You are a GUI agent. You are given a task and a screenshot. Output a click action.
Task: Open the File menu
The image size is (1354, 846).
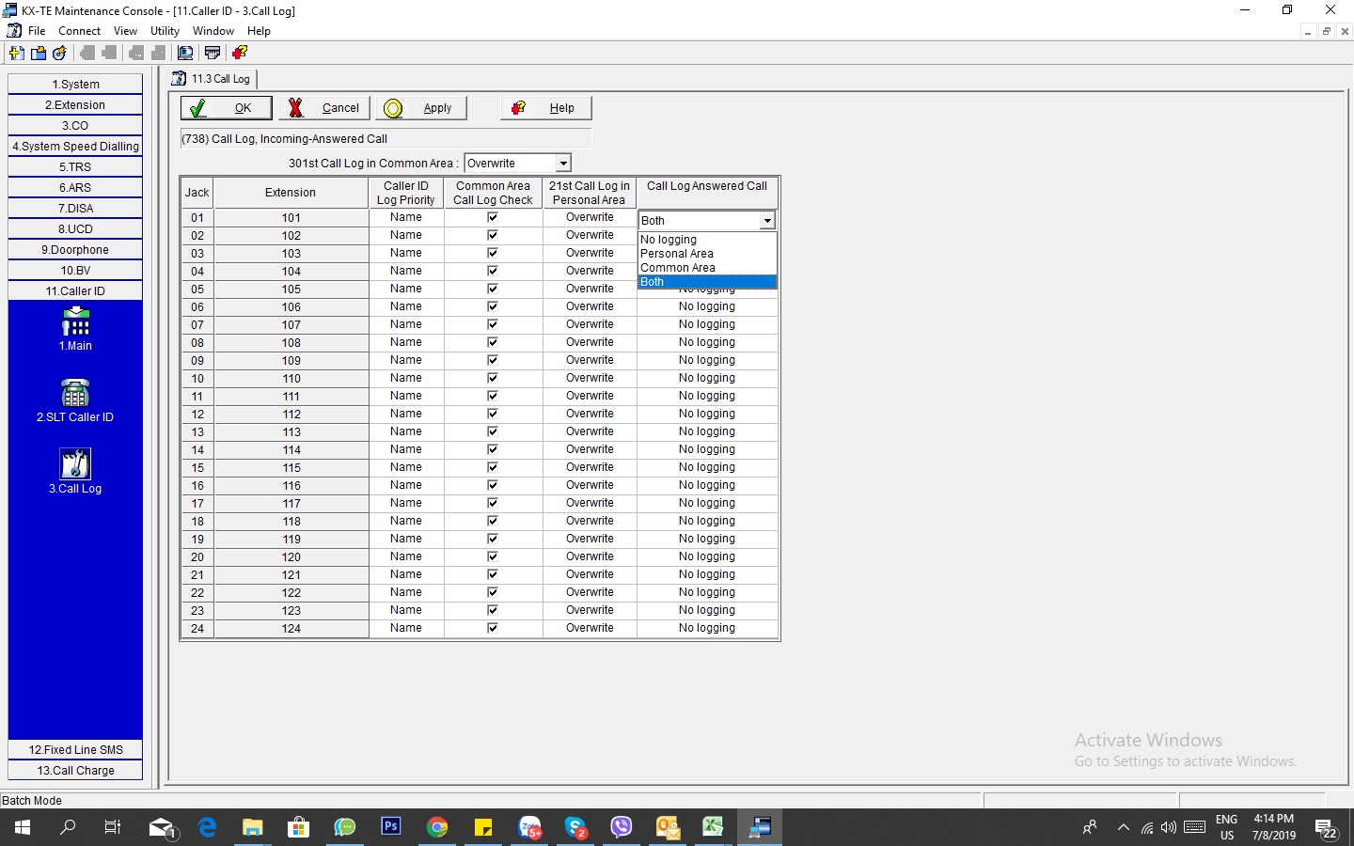(x=37, y=31)
